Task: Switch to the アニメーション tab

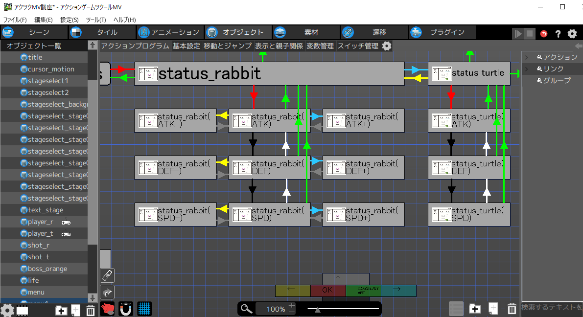Action: tap(169, 32)
